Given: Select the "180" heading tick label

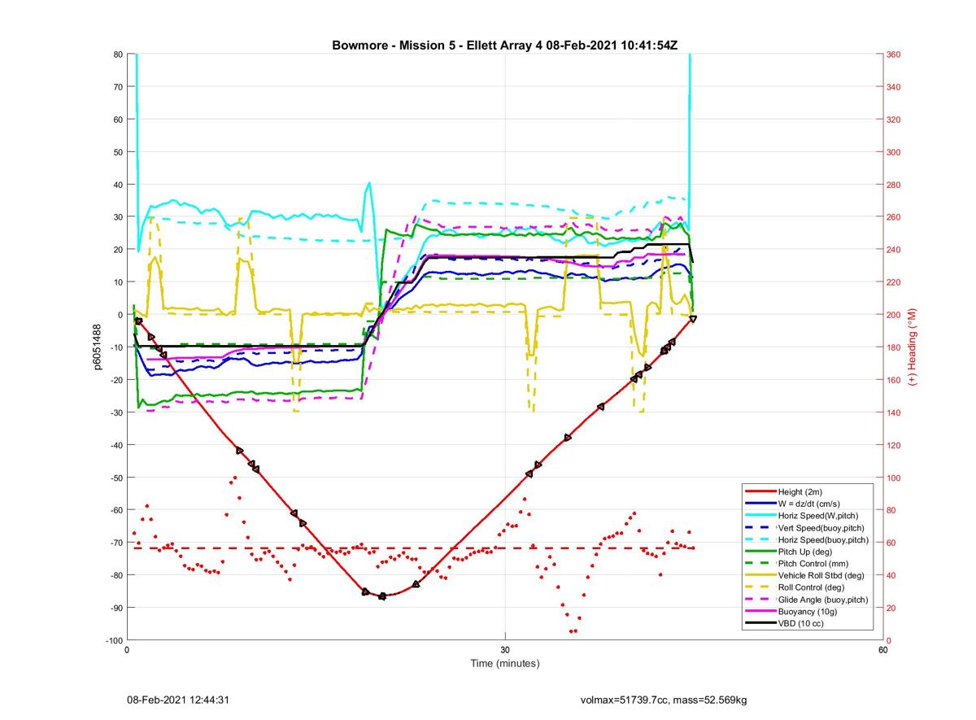Looking at the screenshot, I should [x=895, y=347].
